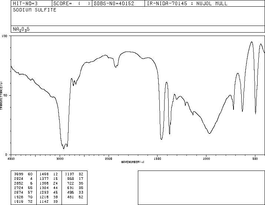This screenshot has width=265, height=205.
Task: Select peak table row 2674 57
Action: pyautogui.click(x=23, y=192)
